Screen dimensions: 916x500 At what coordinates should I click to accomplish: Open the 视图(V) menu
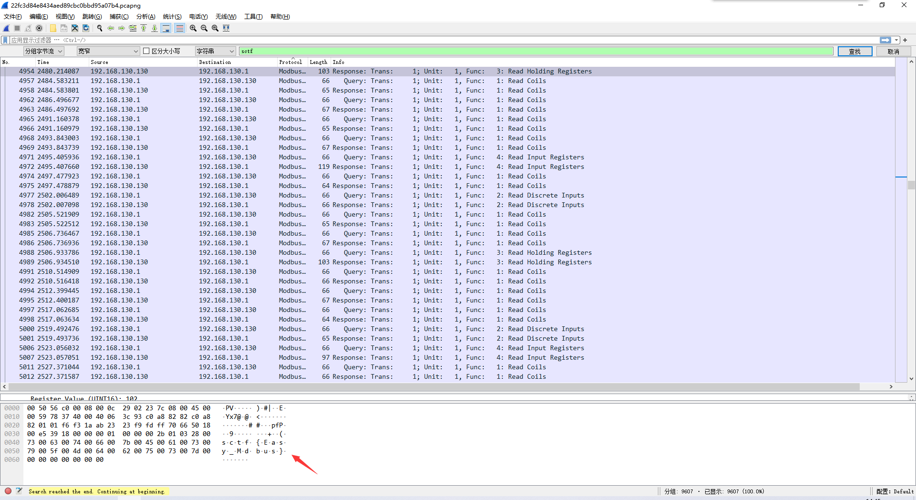click(x=65, y=17)
